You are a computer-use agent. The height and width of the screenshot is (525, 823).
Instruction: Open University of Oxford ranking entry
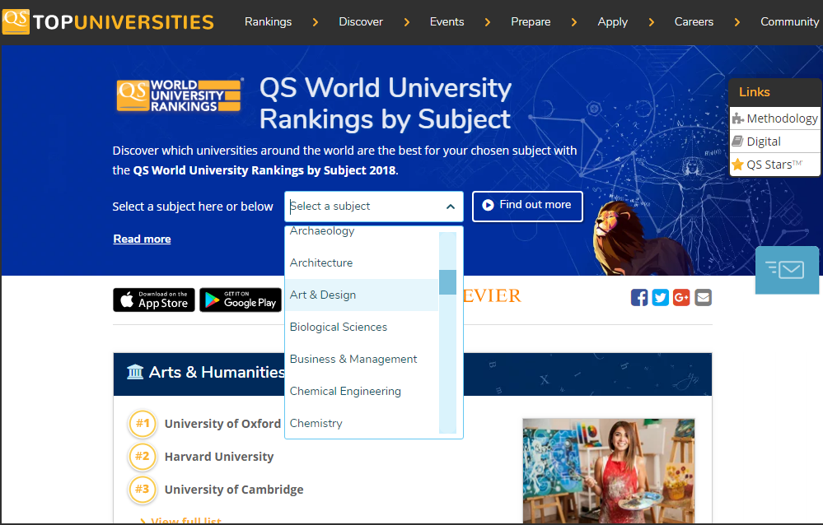click(222, 424)
